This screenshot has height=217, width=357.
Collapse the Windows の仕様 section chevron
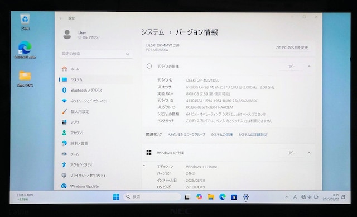pos(309,153)
